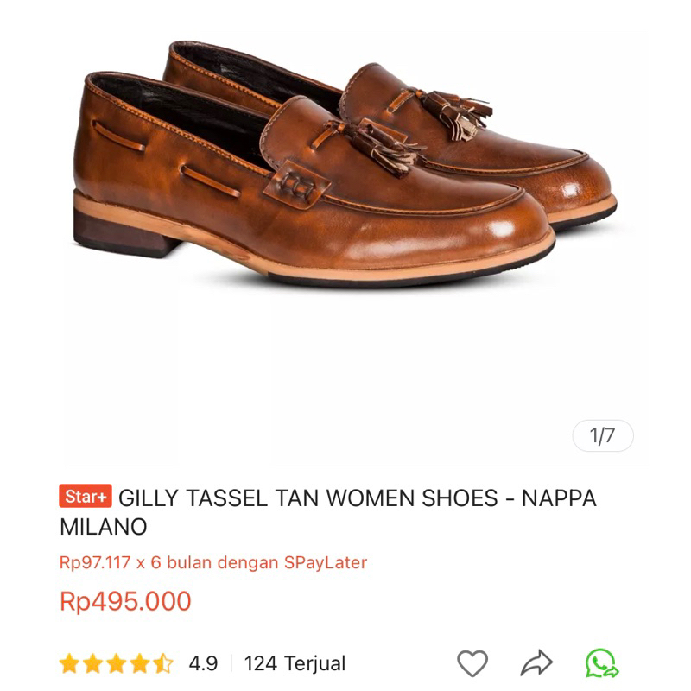691x691 pixels.
Task: Tap the 1/7 image counter pill
Action: click(x=603, y=436)
